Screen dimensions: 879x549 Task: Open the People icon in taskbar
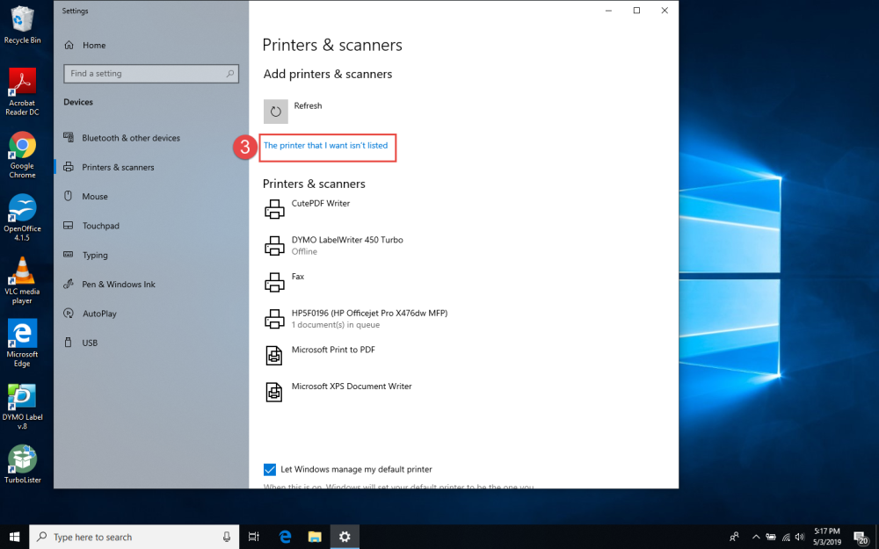pos(734,537)
